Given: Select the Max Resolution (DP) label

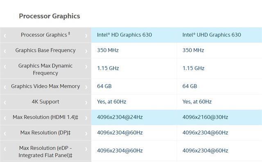Looking at the screenshot, I should [45, 133].
